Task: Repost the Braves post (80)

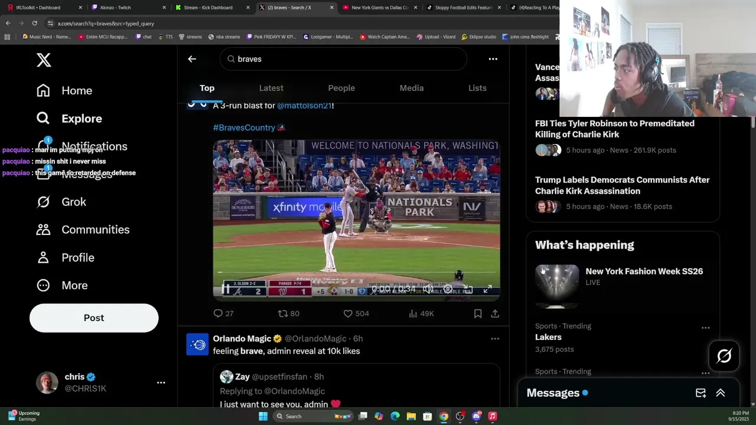Action: click(x=289, y=313)
